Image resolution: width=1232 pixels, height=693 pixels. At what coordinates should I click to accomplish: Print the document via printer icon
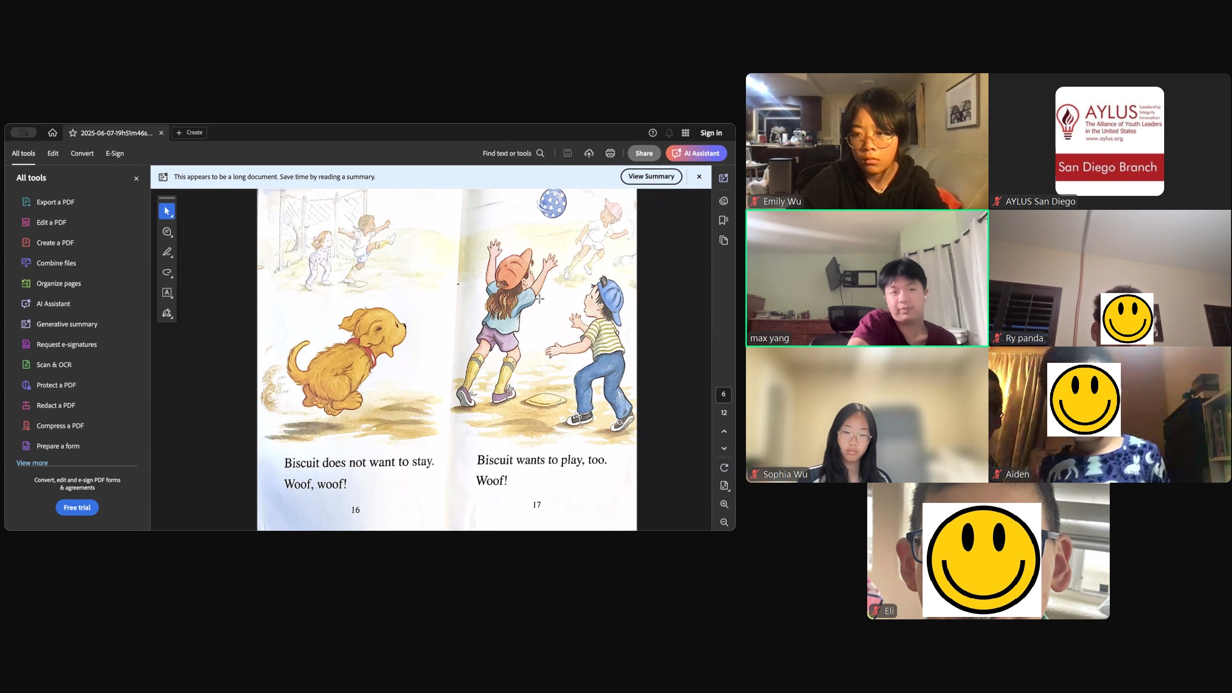610,154
